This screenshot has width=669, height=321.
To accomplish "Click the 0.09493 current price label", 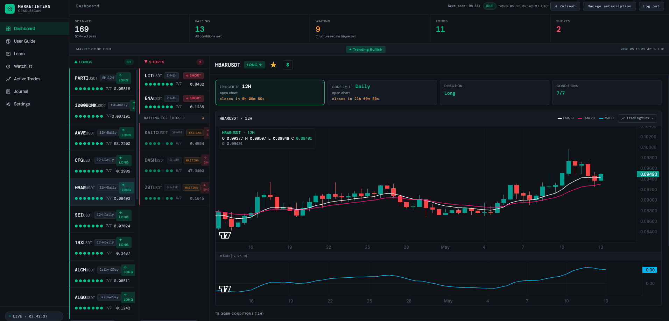I will [x=648, y=174].
